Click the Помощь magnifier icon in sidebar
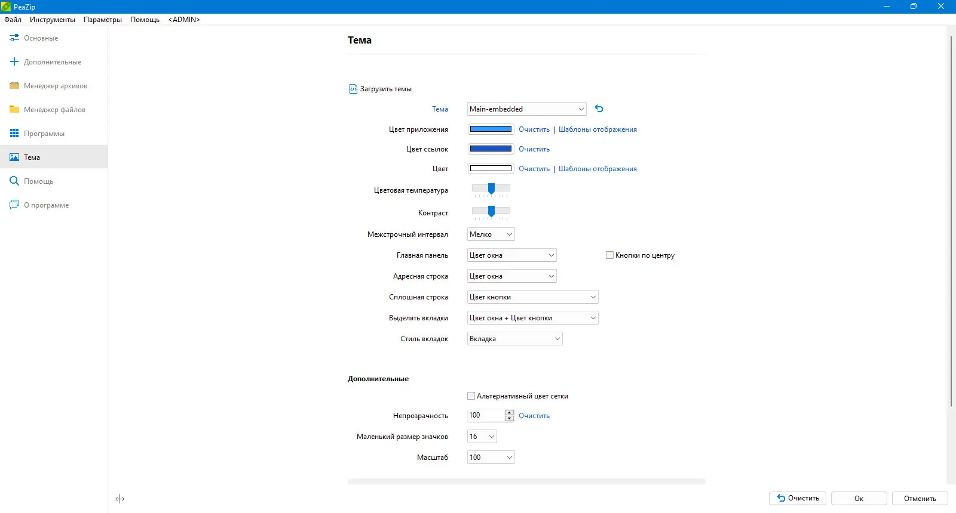Viewport: 956px width, 513px height. 14,181
